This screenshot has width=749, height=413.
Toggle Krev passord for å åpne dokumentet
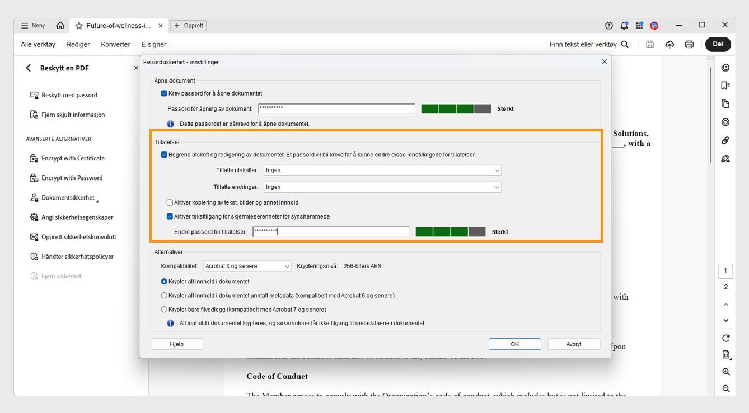coord(164,93)
